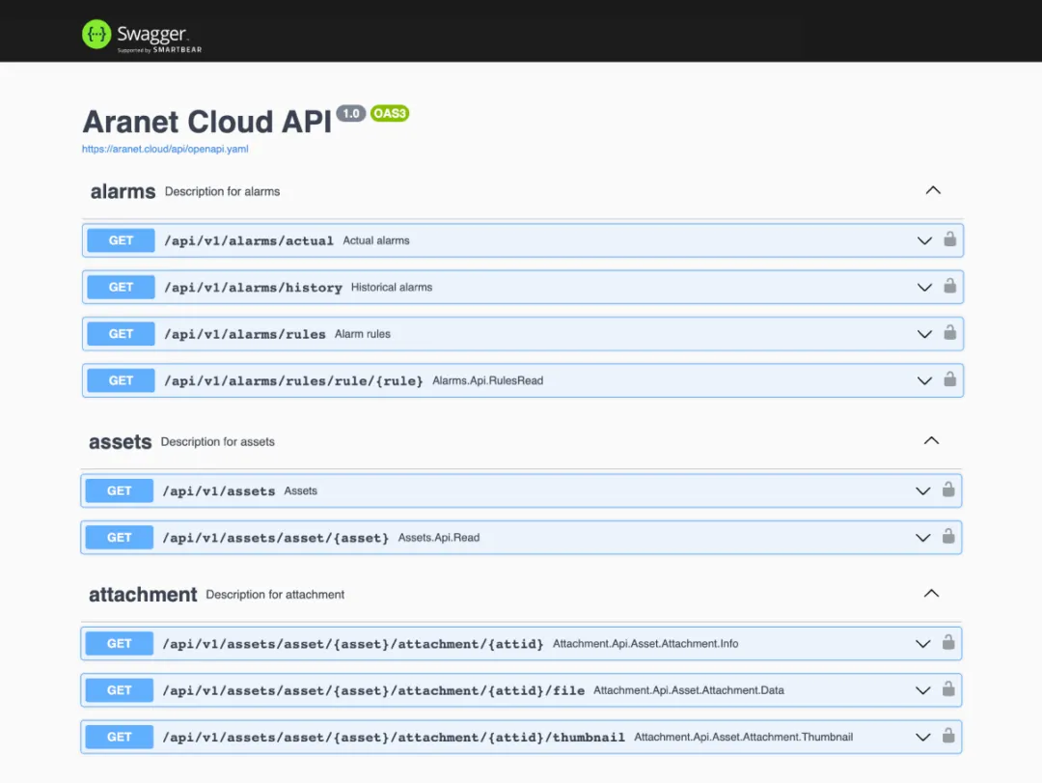Image resolution: width=1042 pixels, height=783 pixels.
Task: Expand the /api/v1/alarms/history endpoint chevron
Action: click(924, 288)
